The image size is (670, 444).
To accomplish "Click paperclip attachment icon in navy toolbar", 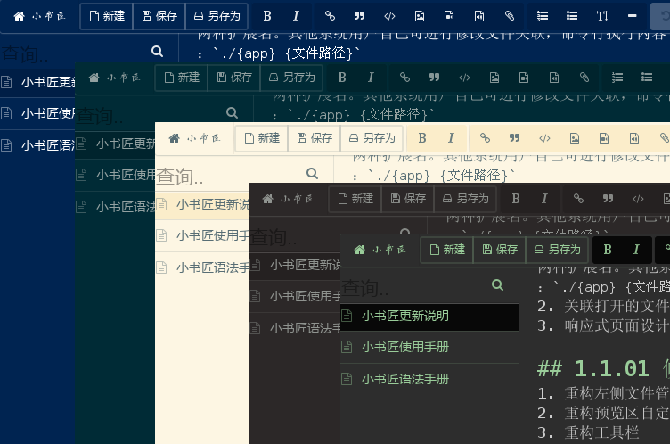I will coord(509,16).
